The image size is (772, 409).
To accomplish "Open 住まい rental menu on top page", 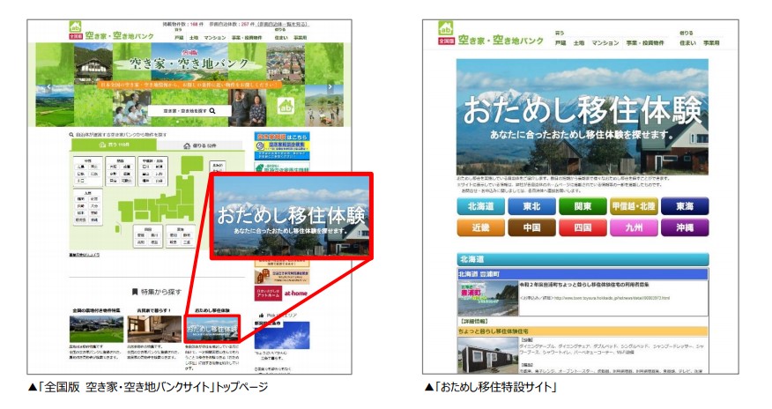I will pyautogui.click(x=281, y=38).
